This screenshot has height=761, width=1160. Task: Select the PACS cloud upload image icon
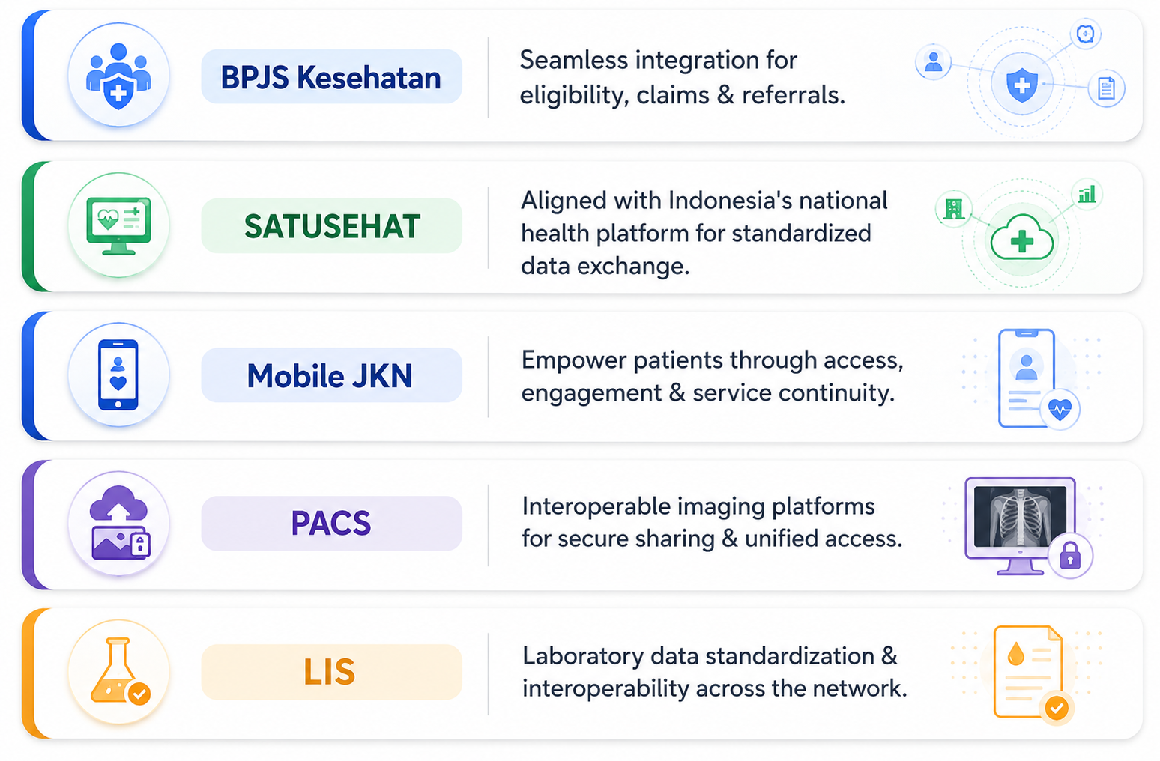pos(118,524)
